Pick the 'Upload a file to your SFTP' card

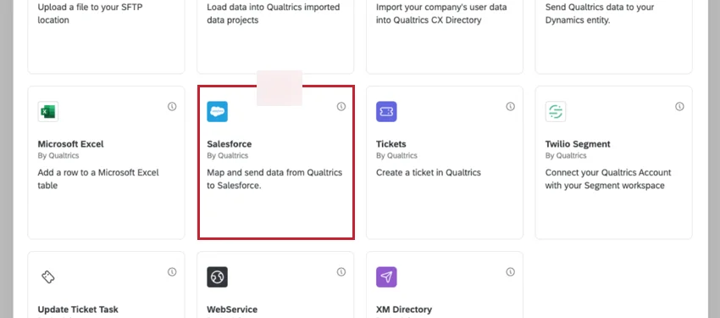pyautogui.click(x=106, y=36)
